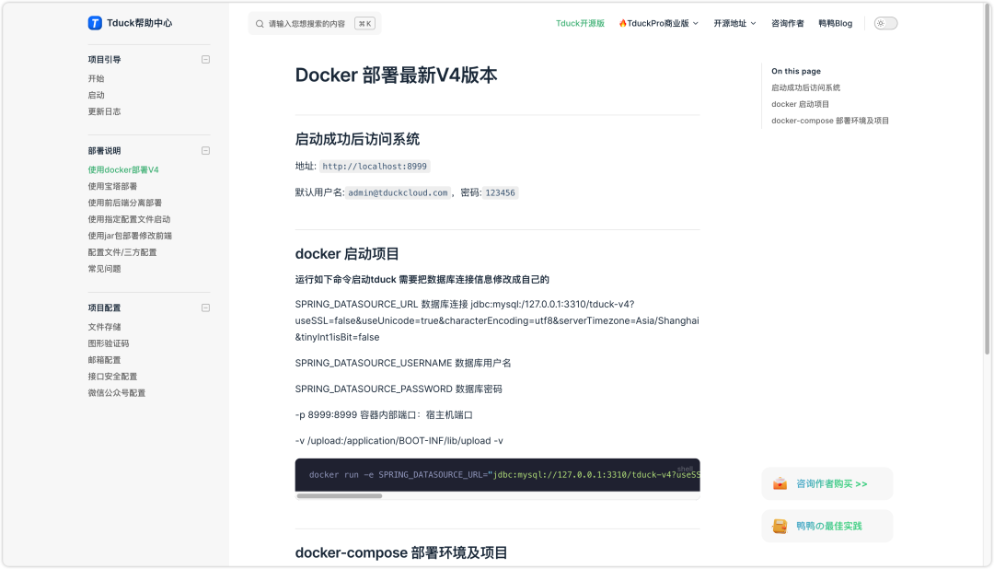Click the SPRING_DATASOURCE_USERNAME 数据库用户名 line
This screenshot has width=994, height=569.
pyautogui.click(x=403, y=364)
